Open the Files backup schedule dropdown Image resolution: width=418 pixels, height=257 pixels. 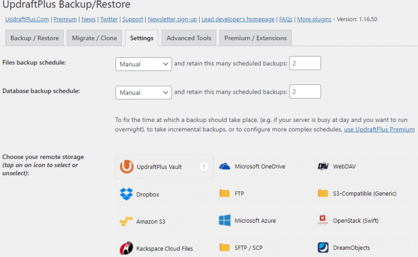(144, 64)
